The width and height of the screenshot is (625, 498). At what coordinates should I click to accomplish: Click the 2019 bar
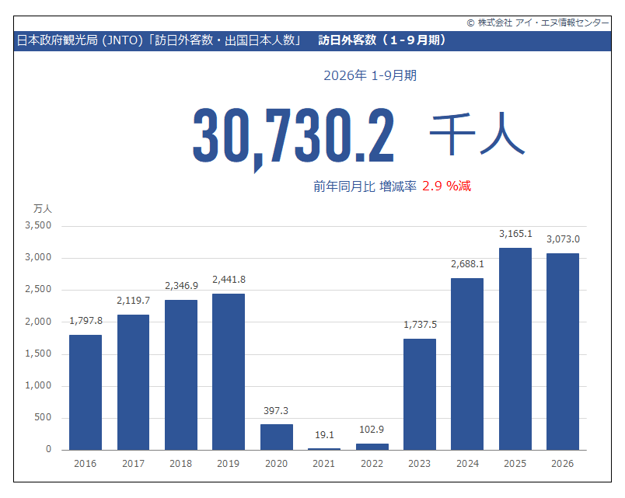coord(229,372)
